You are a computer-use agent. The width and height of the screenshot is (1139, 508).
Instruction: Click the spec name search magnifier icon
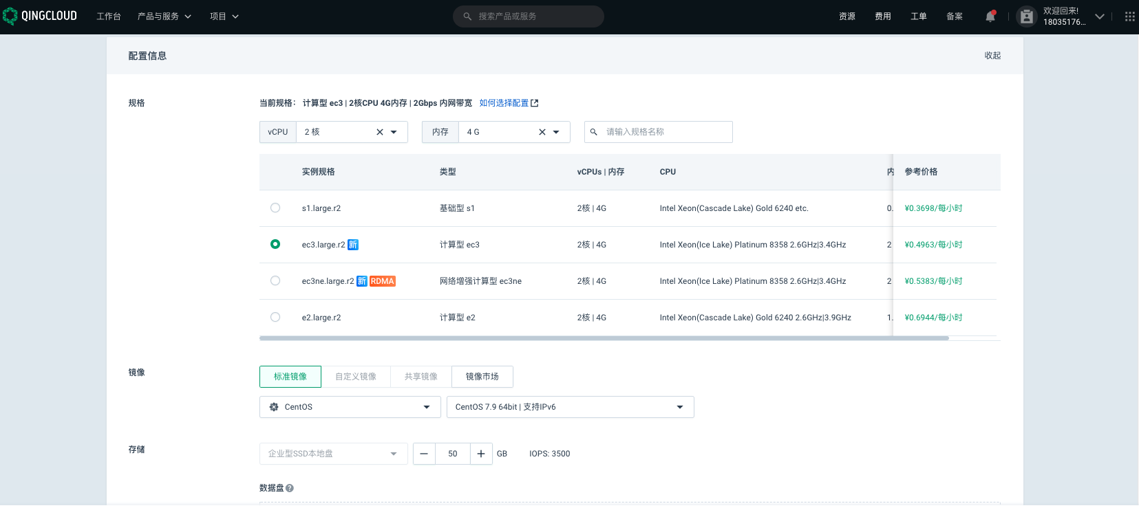[x=594, y=132]
